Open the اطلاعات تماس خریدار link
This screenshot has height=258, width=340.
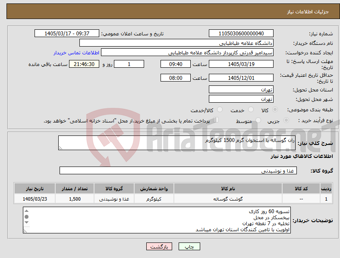tap(76, 53)
